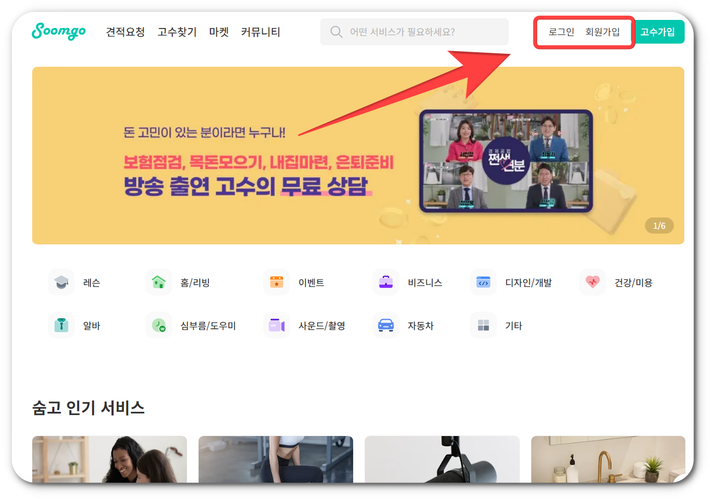Image resolution: width=710 pixels, height=499 pixels.
Task: Click the 건강/미용 heart icon
Action: [x=592, y=282]
